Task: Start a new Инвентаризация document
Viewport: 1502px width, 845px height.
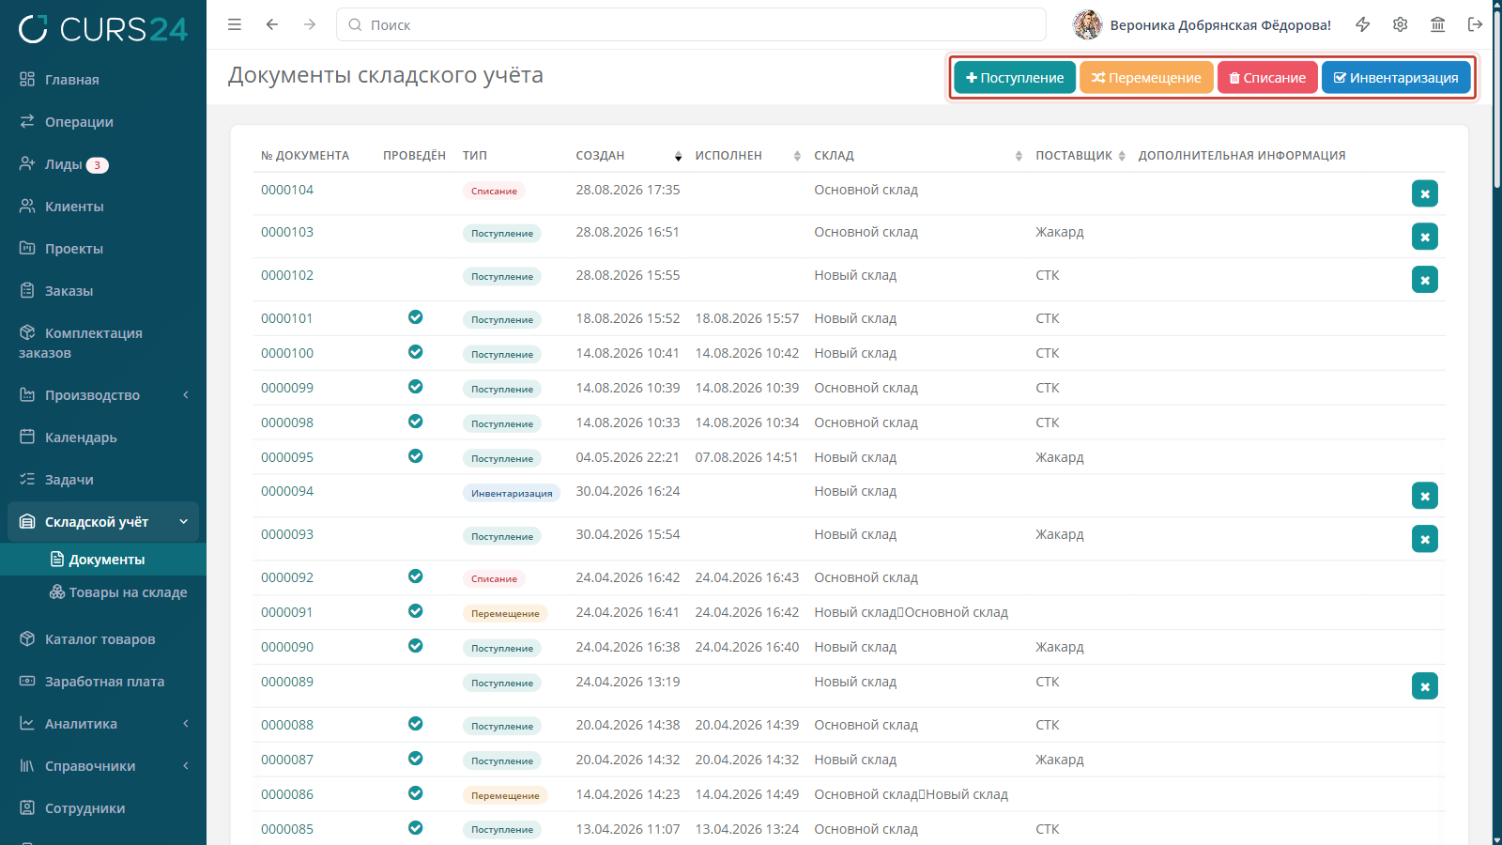Action: (x=1396, y=78)
